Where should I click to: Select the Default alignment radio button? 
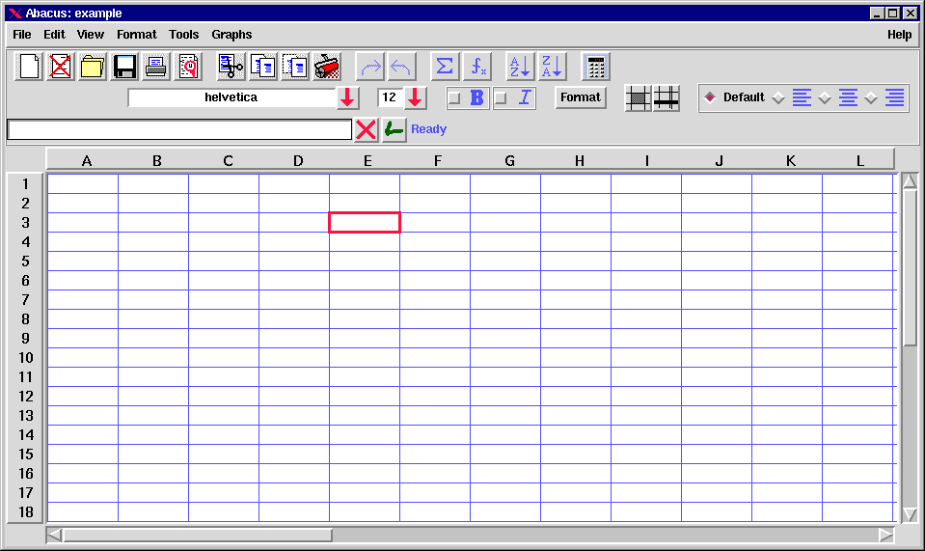point(710,97)
